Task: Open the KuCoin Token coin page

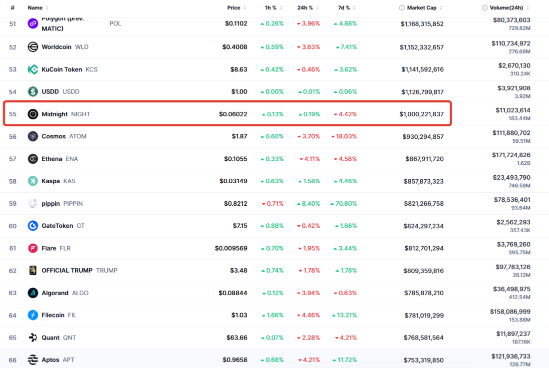Action: [x=61, y=69]
